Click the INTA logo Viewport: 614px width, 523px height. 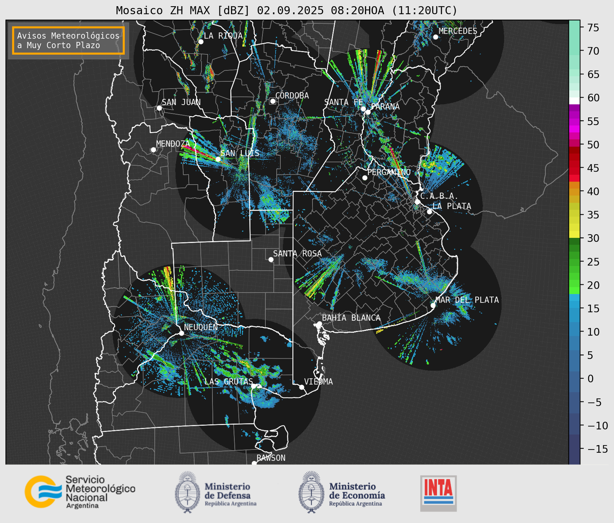click(x=438, y=493)
